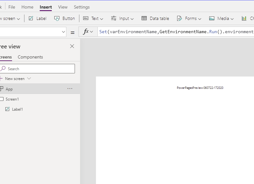Click the Label icon in the ribbon
This screenshot has height=184, width=254.
pyautogui.click(x=31, y=18)
